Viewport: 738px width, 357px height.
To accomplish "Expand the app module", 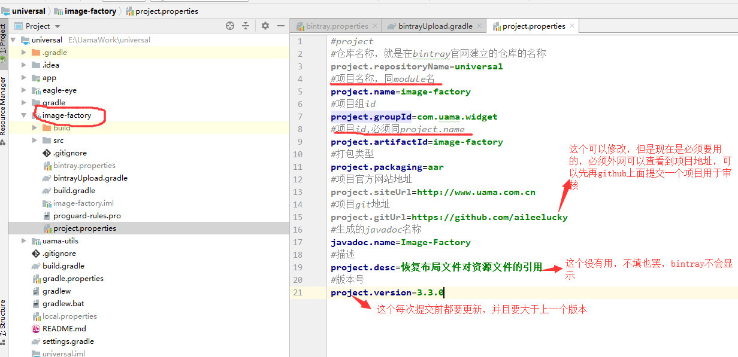I will point(24,78).
